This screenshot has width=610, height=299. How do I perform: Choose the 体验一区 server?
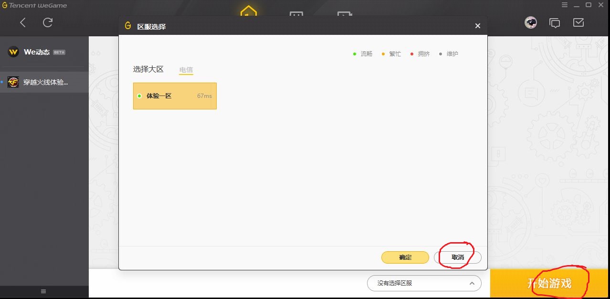[x=175, y=96]
